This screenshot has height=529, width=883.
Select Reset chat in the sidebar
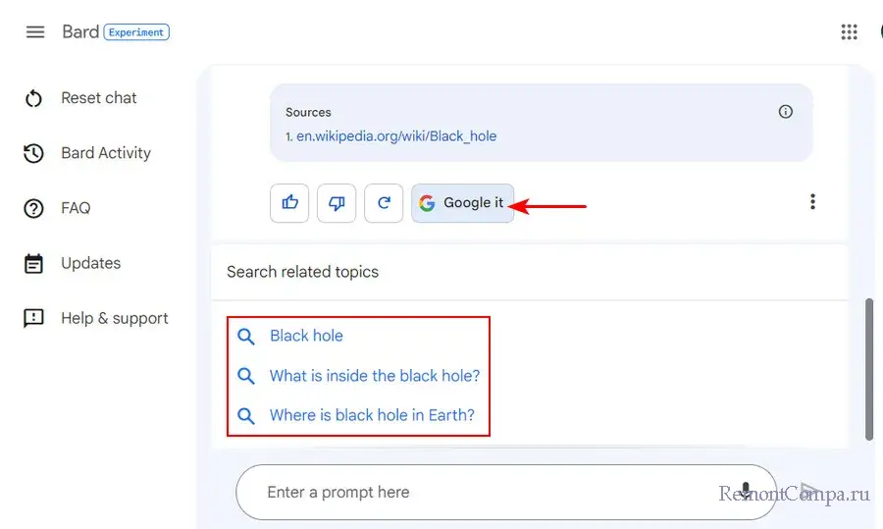(x=98, y=98)
